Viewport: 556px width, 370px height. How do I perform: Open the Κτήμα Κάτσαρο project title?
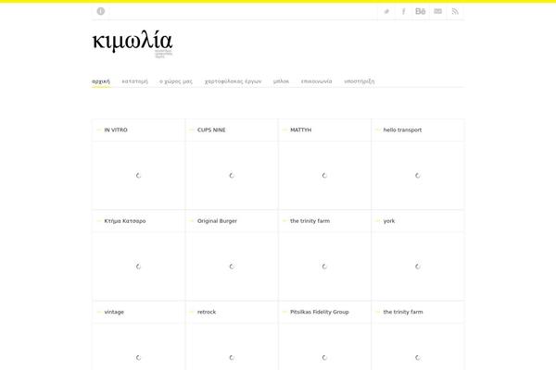click(x=125, y=221)
